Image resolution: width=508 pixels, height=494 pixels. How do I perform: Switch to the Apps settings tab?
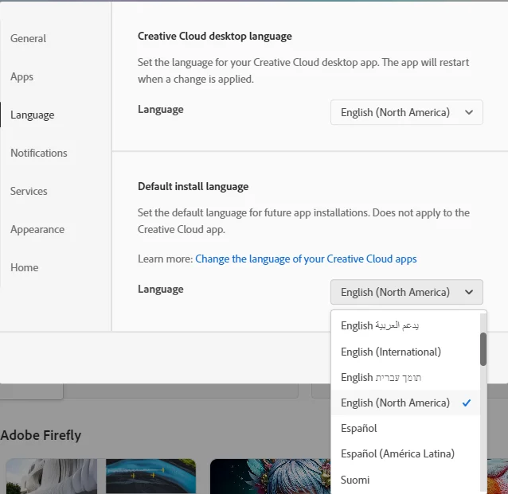[22, 76]
